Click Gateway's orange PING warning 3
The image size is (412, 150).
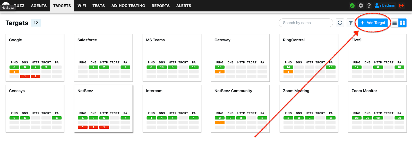click(220, 72)
